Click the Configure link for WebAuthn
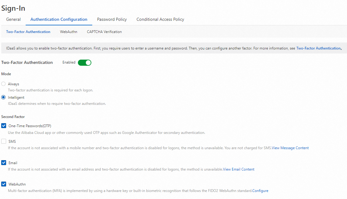 coord(260,191)
